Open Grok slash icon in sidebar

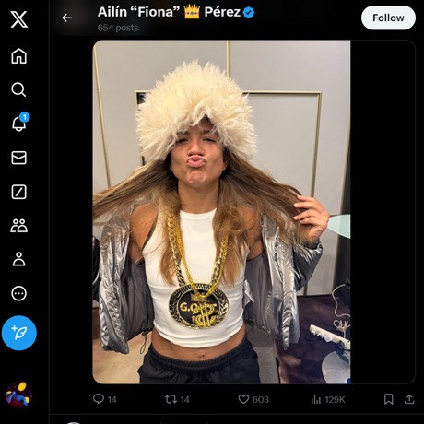tap(19, 192)
